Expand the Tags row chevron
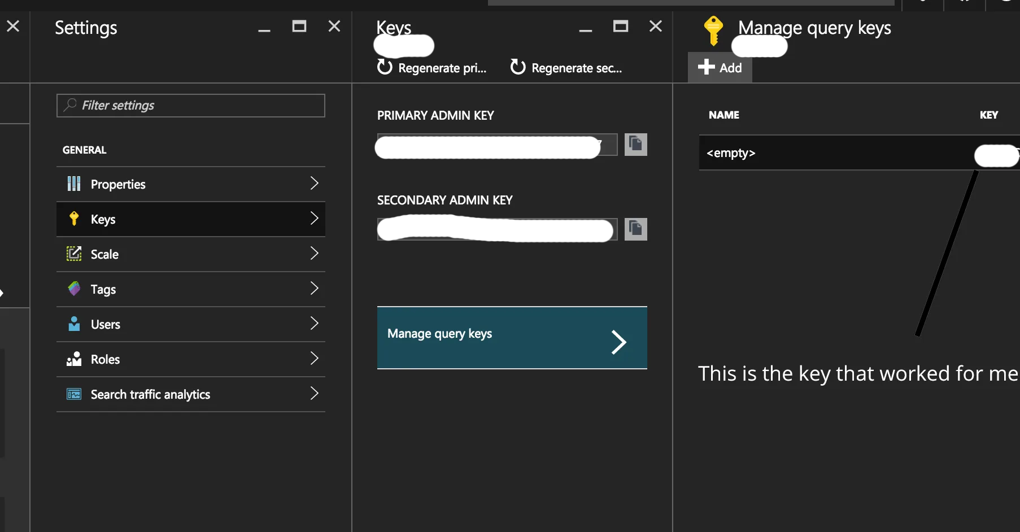The image size is (1020, 532). pos(315,288)
